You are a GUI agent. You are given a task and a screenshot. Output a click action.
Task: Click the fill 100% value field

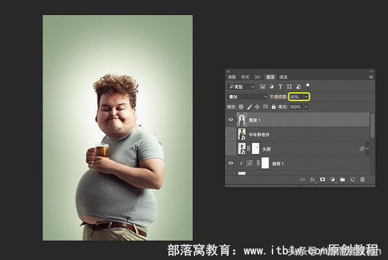click(297, 107)
